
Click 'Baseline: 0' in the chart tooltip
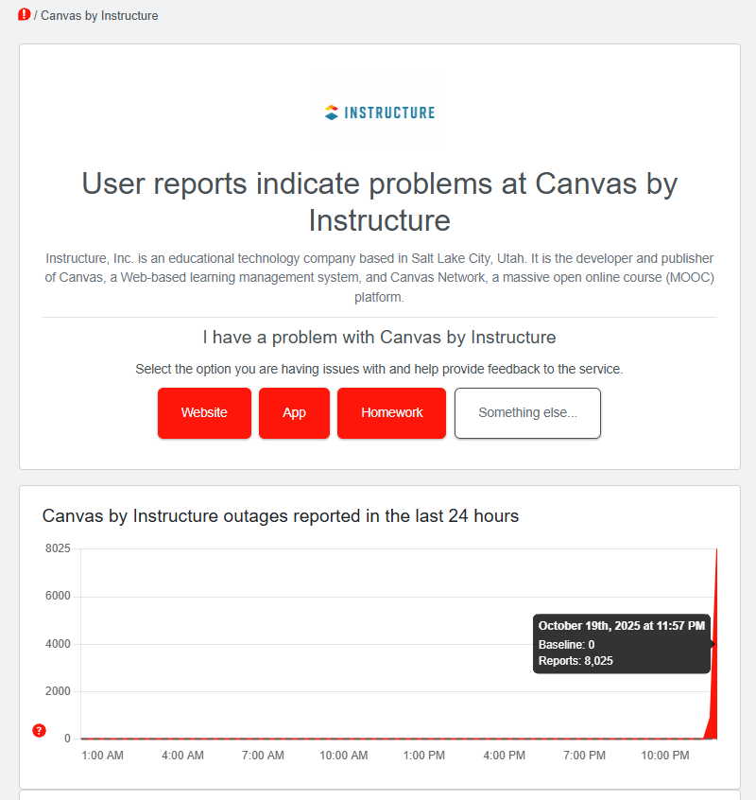pos(566,645)
